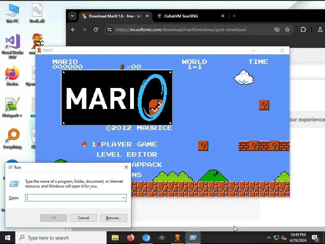The width and height of the screenshot is (325, 244).
Task: Click the Open text field in Run
Action: pyautogui.click(x=76, y=198)
